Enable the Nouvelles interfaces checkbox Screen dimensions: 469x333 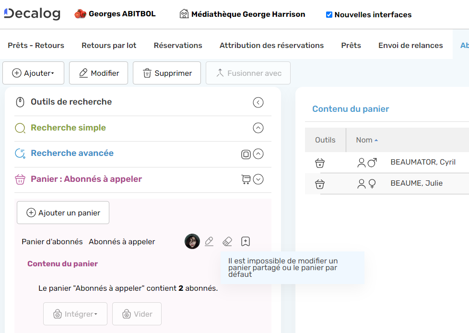(329, 14)
